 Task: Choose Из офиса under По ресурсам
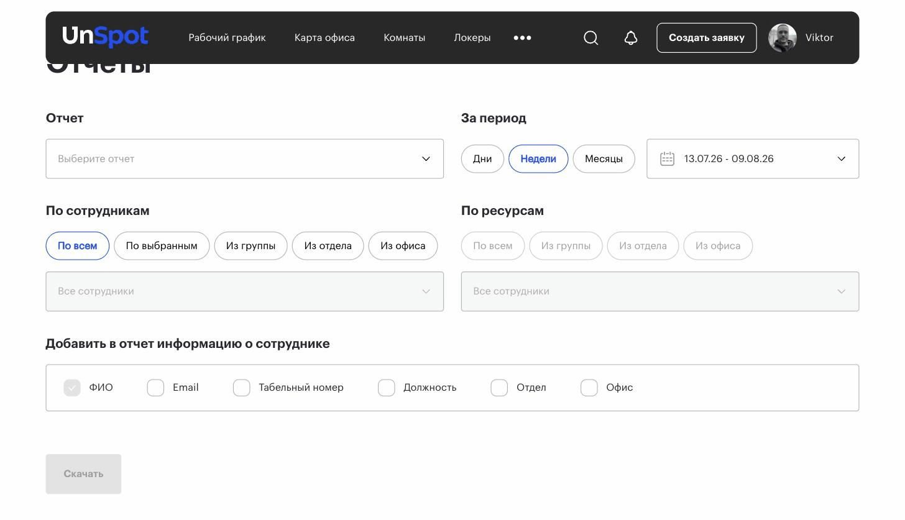click(718, 246)
